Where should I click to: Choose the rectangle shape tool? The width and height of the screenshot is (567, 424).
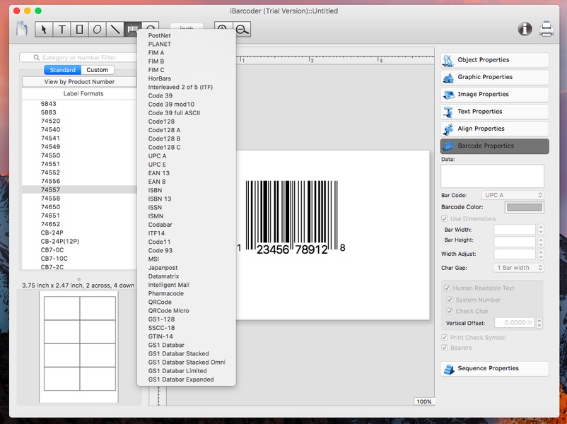tap(80, 29)
